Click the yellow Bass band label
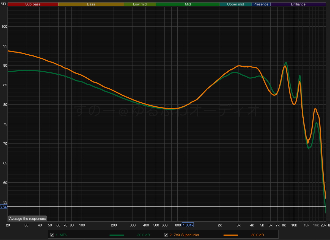 91,4
